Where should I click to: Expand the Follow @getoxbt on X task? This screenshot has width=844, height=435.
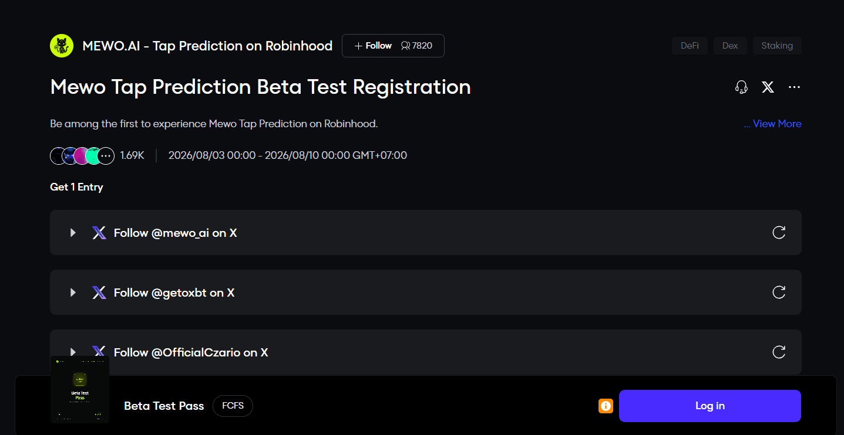pos(73,293)
